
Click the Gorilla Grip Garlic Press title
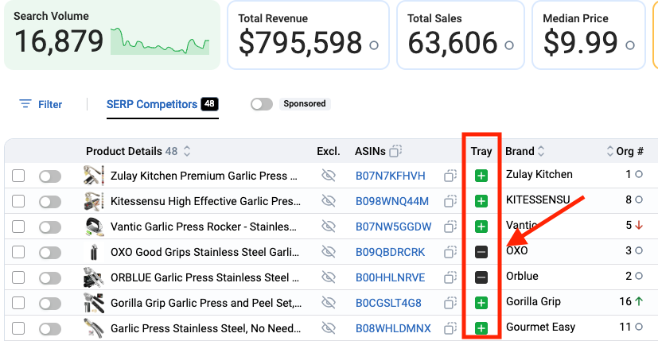tap(206, 303)
